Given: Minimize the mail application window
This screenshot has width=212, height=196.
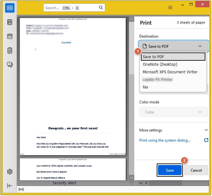Looking at the screenshot, I should [x=183, y=5].
